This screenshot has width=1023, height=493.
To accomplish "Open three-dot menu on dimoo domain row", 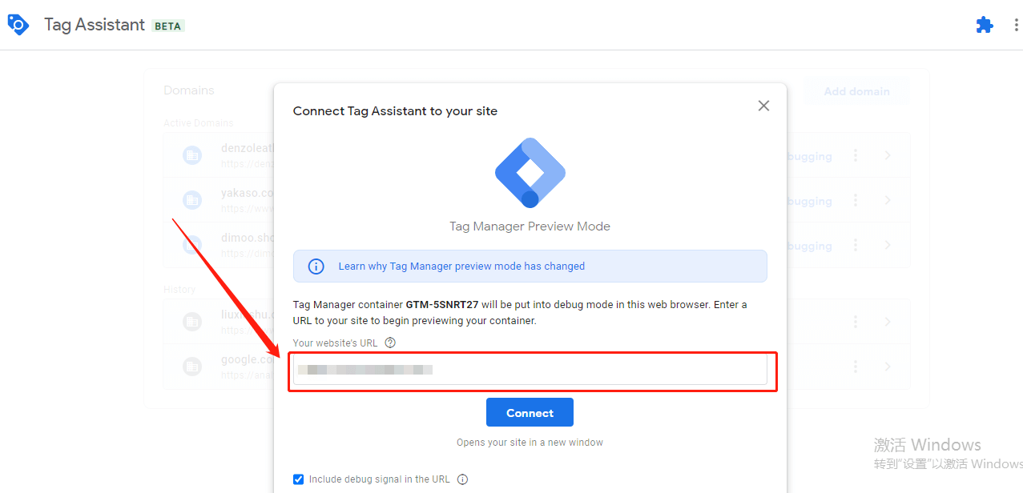I will 856,245.
